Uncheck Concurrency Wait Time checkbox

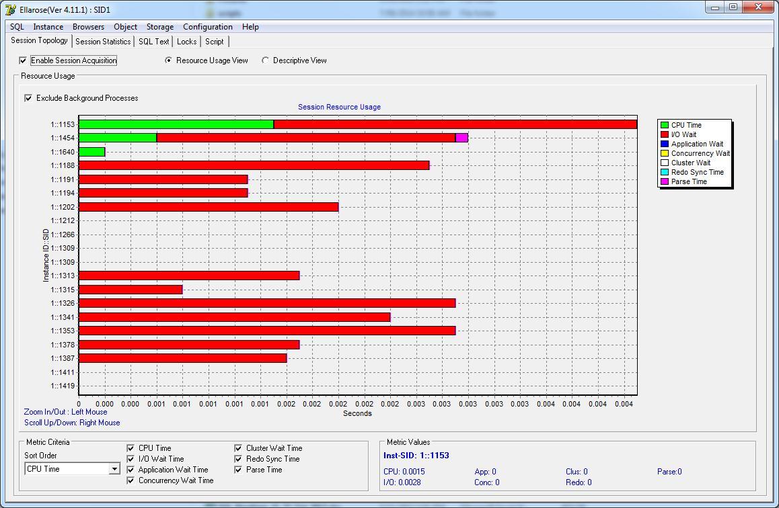pos(131,480)
